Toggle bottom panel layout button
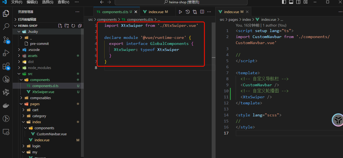343x158 pixels. pyautogui.click(x=291, y=2)
